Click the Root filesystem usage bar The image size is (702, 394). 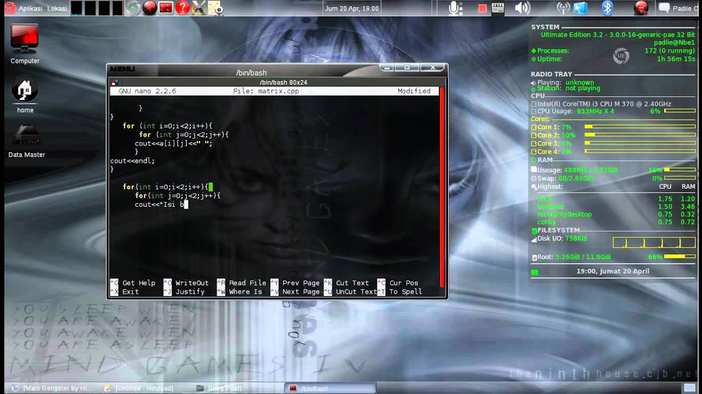point(680,257)
